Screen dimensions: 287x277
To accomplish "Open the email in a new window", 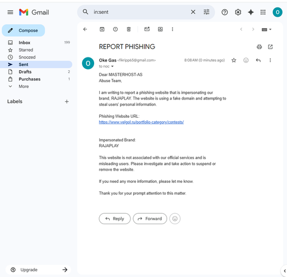I will pos(270,47).
